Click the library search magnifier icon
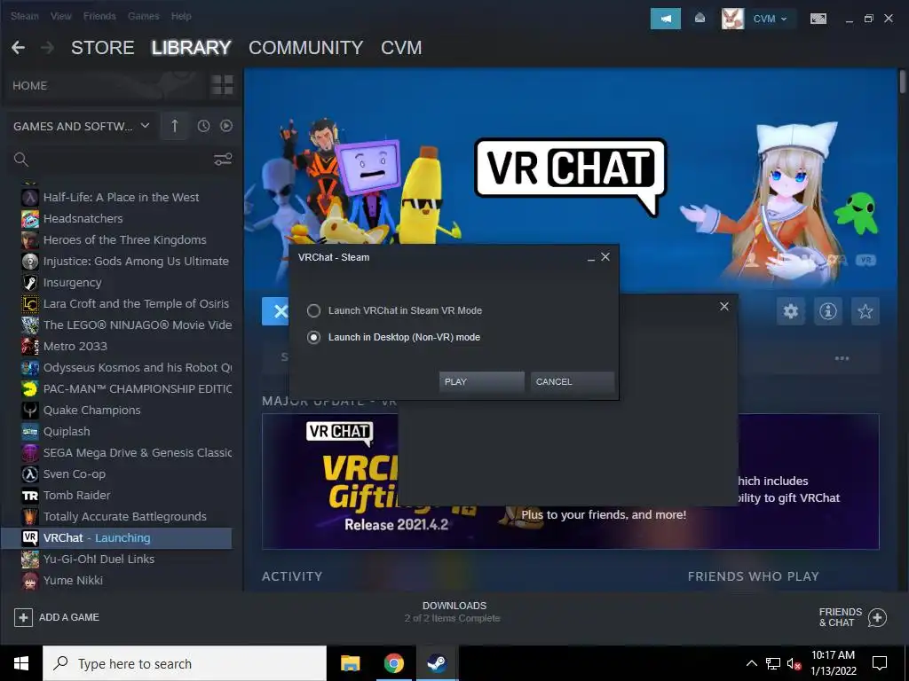 (21, 160)
